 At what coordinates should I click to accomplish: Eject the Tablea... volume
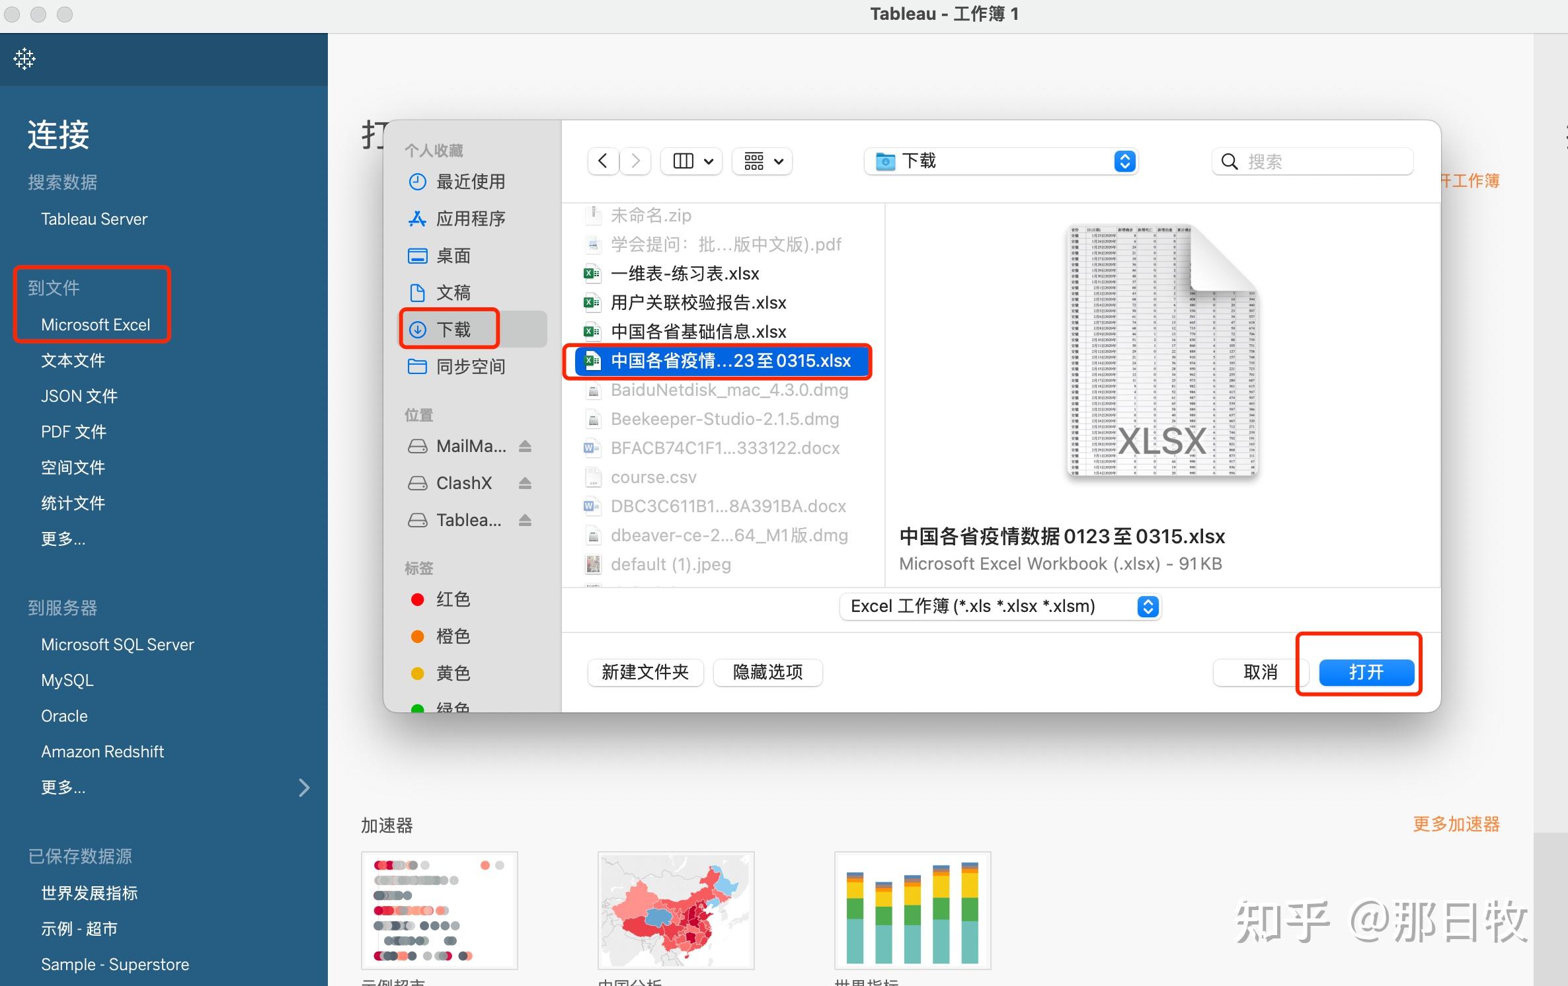coord(526,520)
